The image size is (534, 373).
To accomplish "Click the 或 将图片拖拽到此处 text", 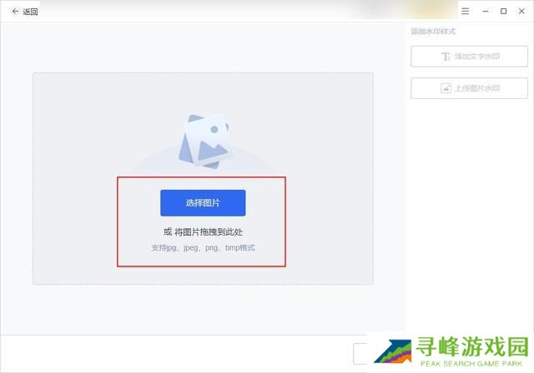I will 203,231.
